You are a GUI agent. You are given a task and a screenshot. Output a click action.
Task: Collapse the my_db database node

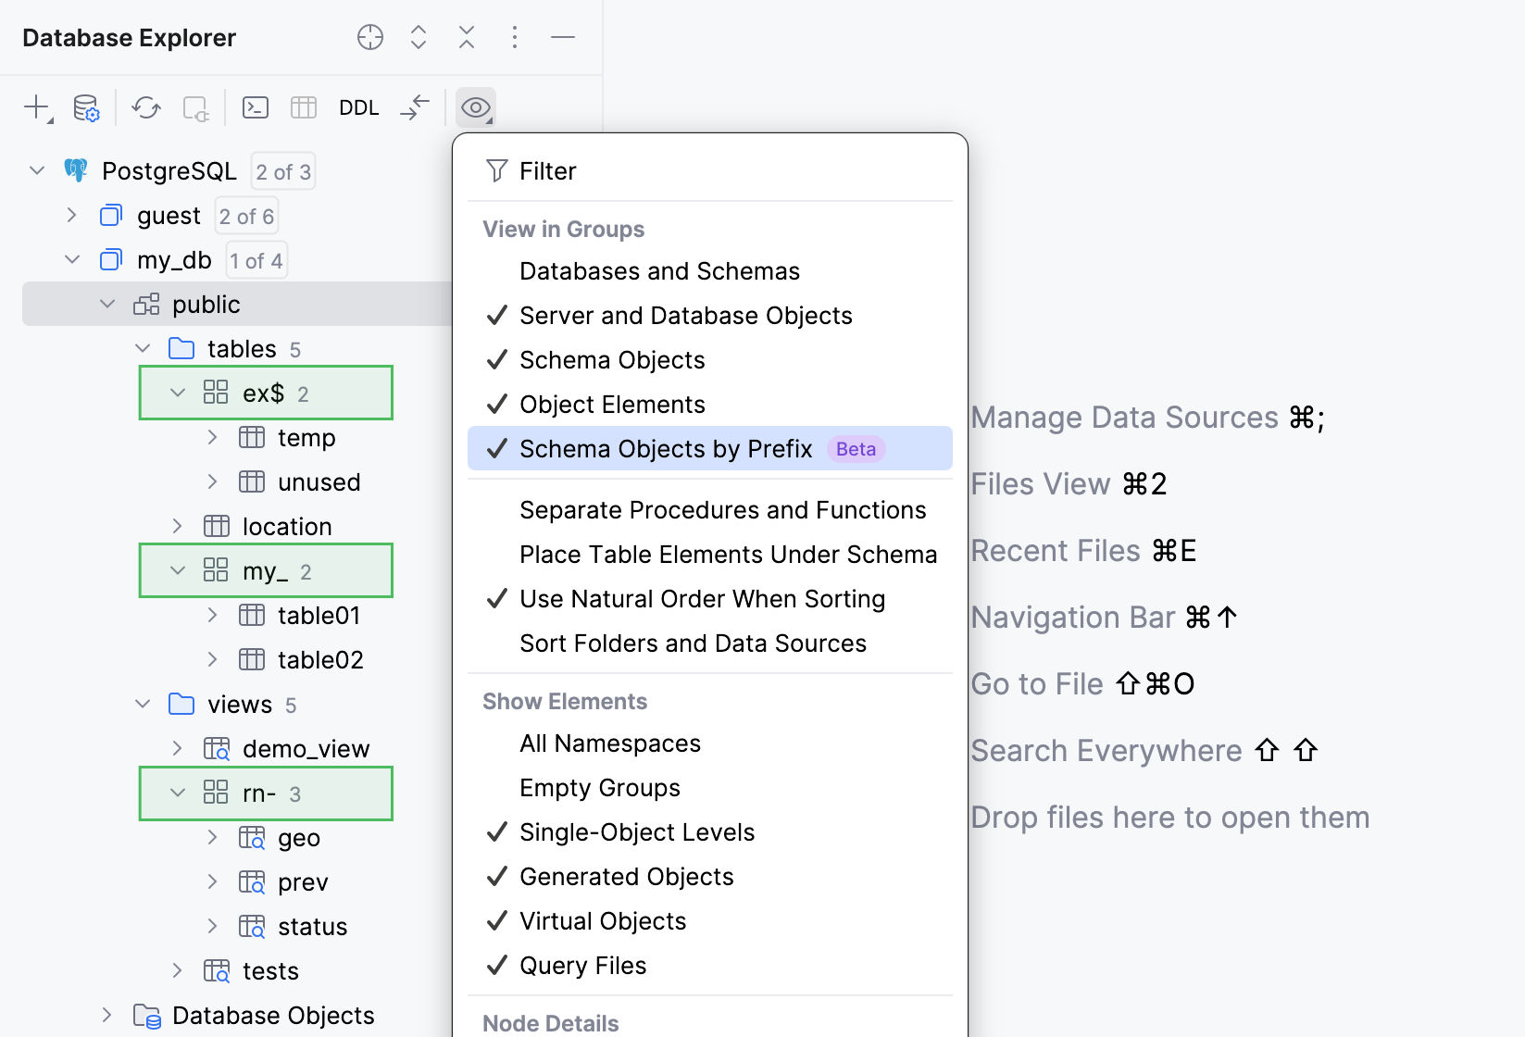(x=72, y=259)
